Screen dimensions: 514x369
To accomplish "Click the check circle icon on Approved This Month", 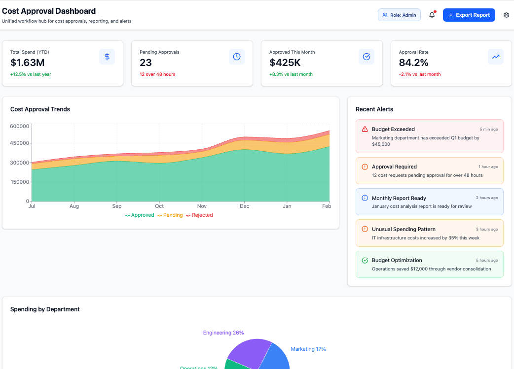I will [x=367, y=57].
